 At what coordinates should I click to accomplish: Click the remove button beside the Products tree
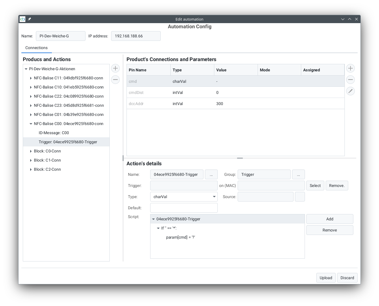coord(115,80)
